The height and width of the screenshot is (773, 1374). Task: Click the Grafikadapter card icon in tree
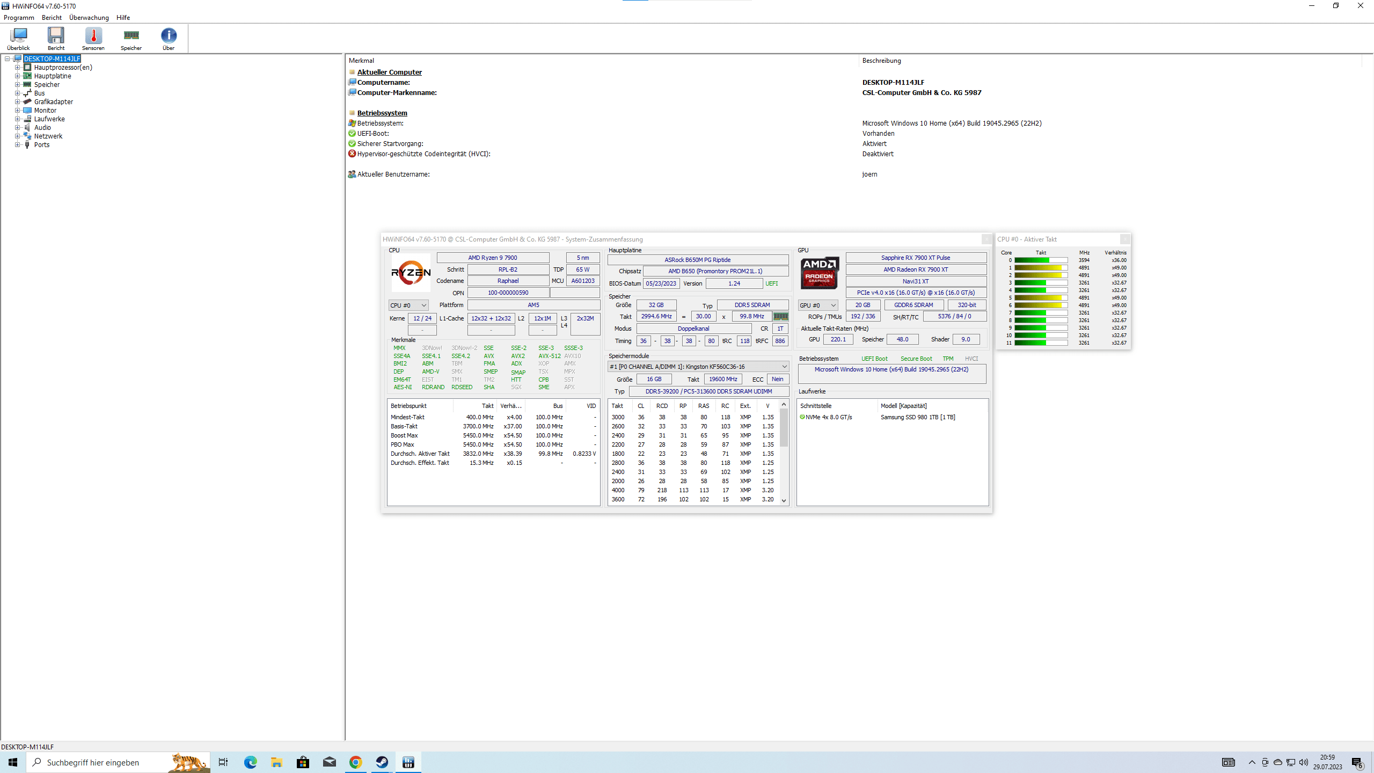(x=27, y=101)
